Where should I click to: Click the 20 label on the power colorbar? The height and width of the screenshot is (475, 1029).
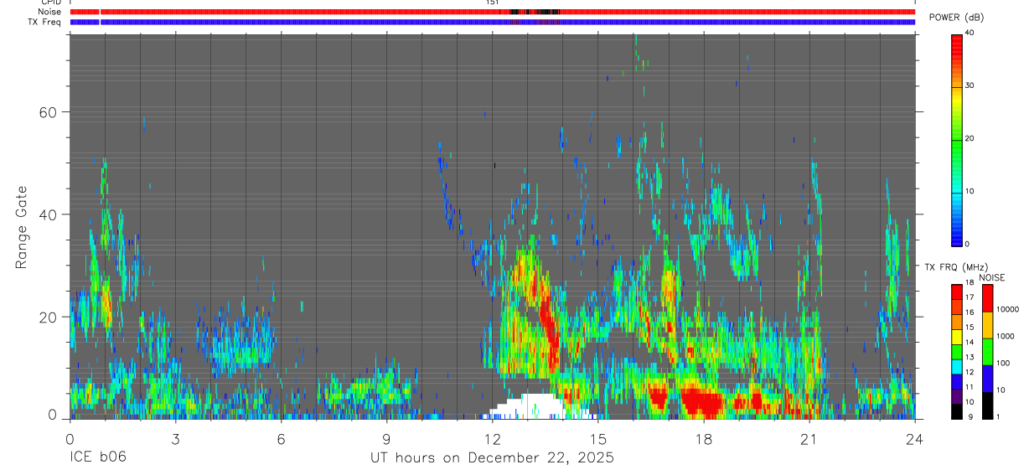pyautogui.click(x=969, y=138)
